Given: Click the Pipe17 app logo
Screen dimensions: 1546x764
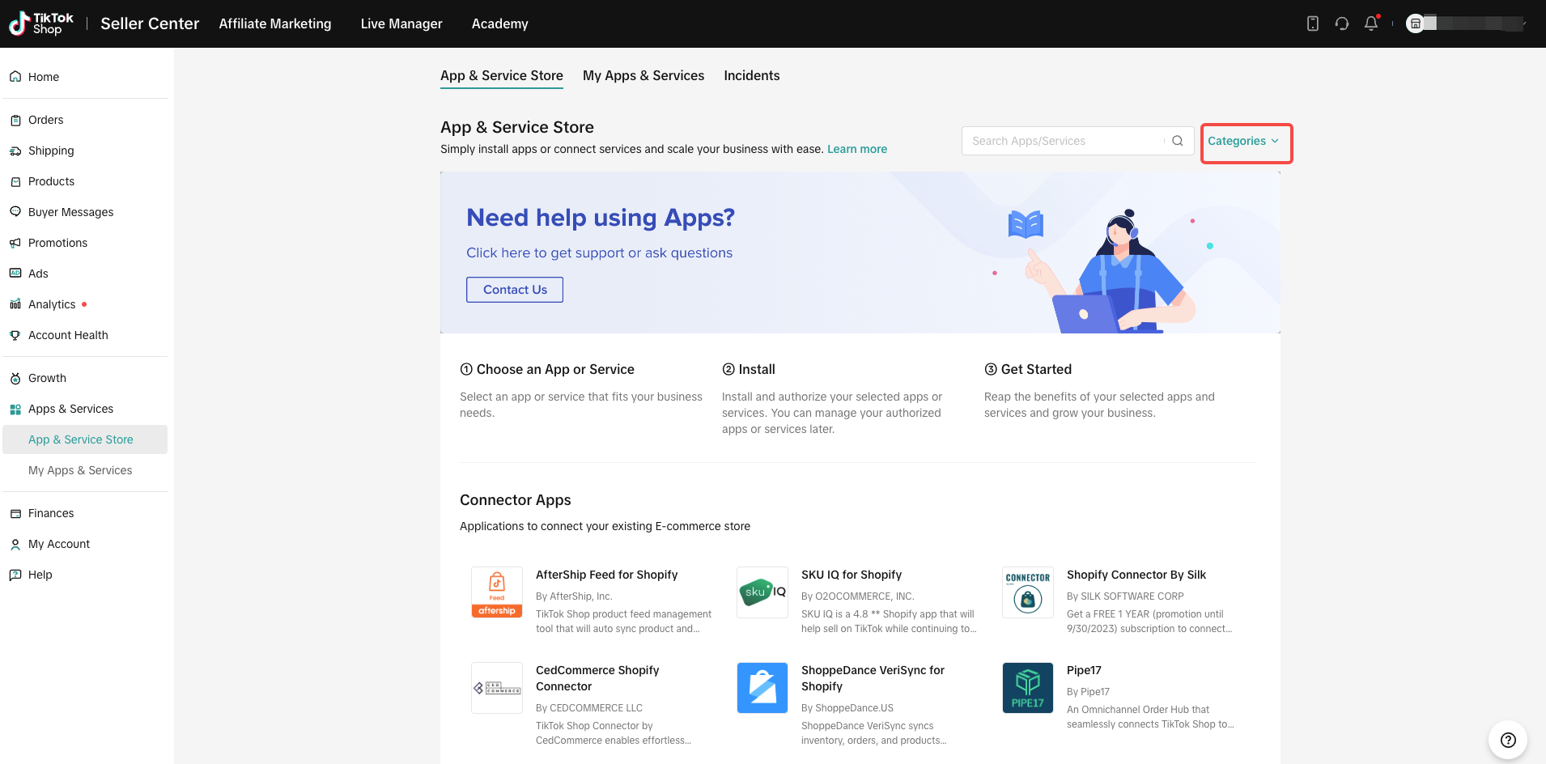Looking at the screenshot, I should click(x=1028, y=688).
